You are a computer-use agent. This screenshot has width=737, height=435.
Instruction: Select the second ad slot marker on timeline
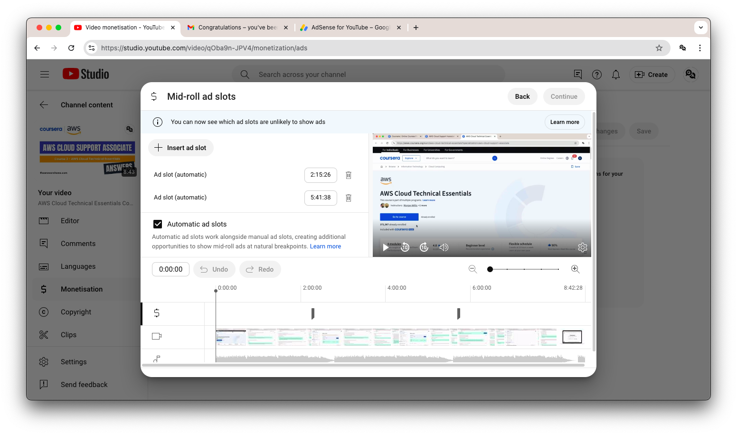[459, 313]
